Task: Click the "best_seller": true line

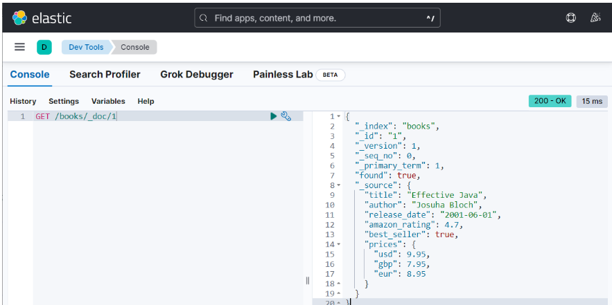Action: [x=411, y=234]
